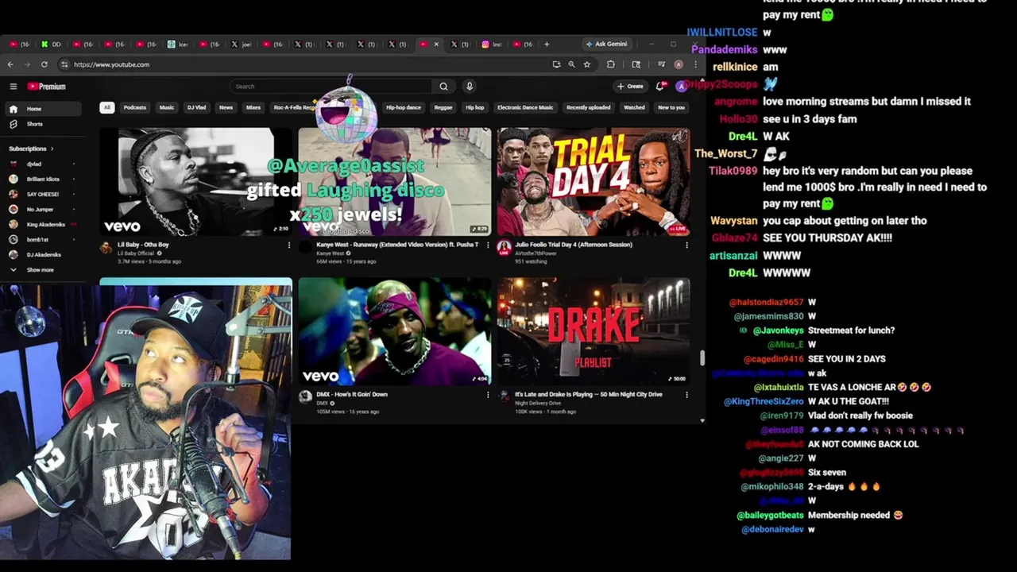
Task: Open more options for Julio Foolio Trial video
Action: (686, 245)
